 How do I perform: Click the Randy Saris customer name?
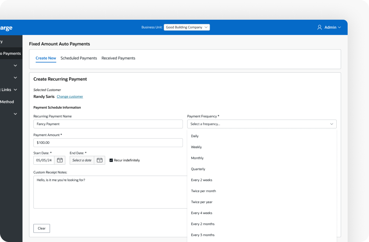(x=44, y=97)
